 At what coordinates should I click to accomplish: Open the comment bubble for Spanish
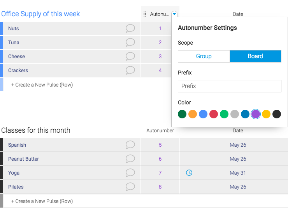point(130,145)
